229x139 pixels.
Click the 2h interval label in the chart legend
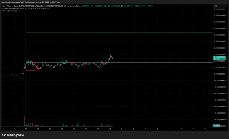(x=65, y=6)
